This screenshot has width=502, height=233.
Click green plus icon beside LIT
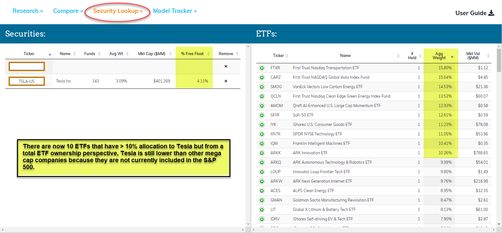tap(262, 210)
